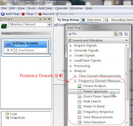This screenshot has height=126, width=133.
Task: Click the red Record button icon
Action: 40,14
